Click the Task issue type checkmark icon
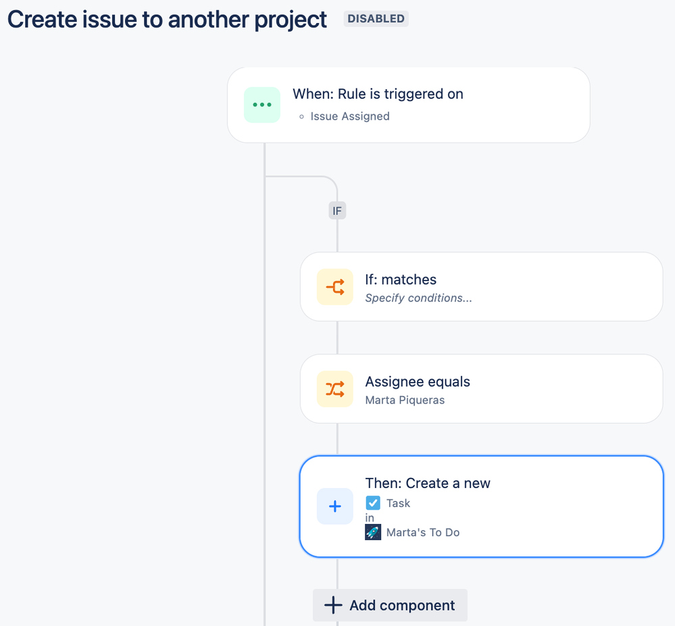The height and width of the screenshot is (626, 675). 373,503
